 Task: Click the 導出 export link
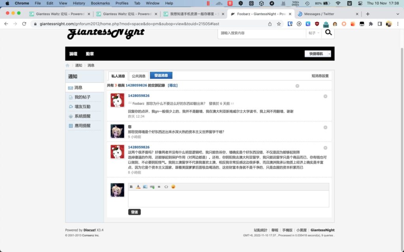coord(173,85)
